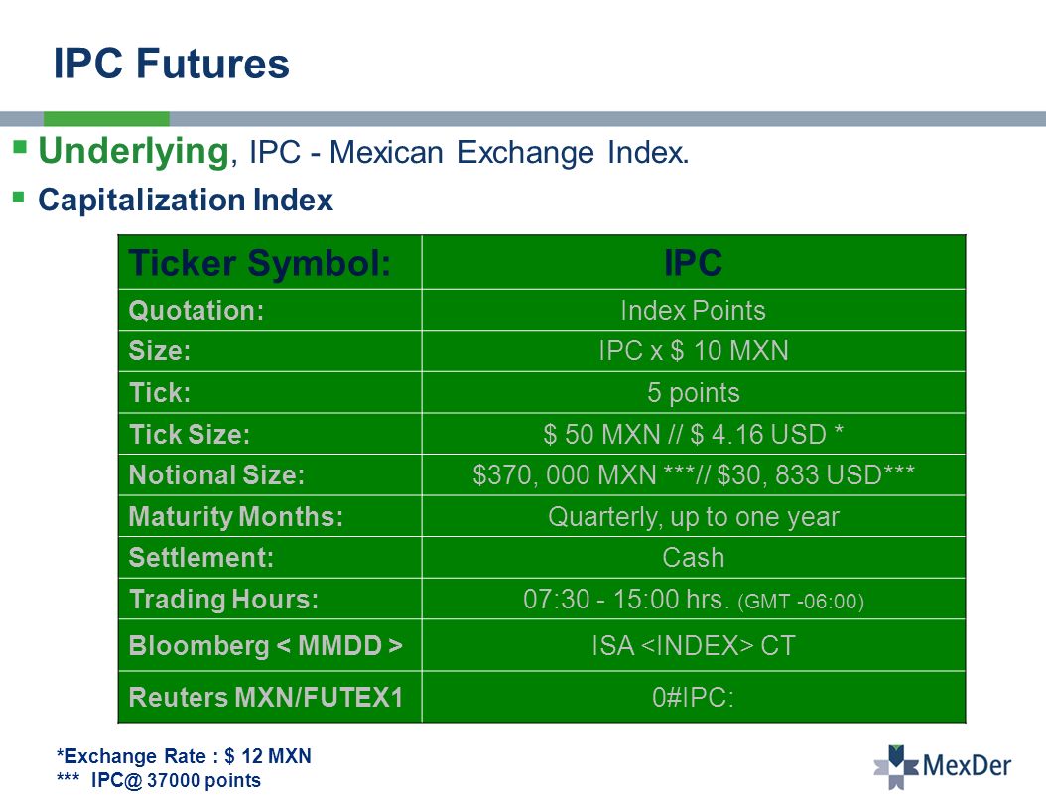Screen dimensions: 1046x810
Task: Click the MexDer logo icon
Action: [896, 766]
